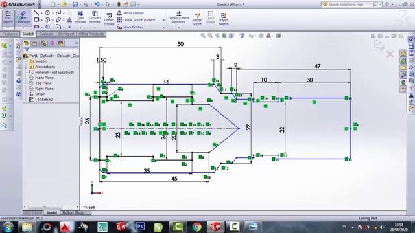Image resolution: width=415 pixels, height=233 pixels.
Task: Open the dropdown under Trim Entities
Action: (80, 27)
